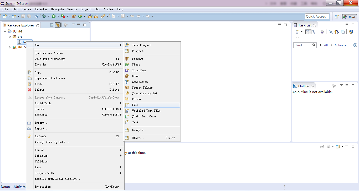Expand the JRE System Library node
Screen dimensions: 359x191
10,47
